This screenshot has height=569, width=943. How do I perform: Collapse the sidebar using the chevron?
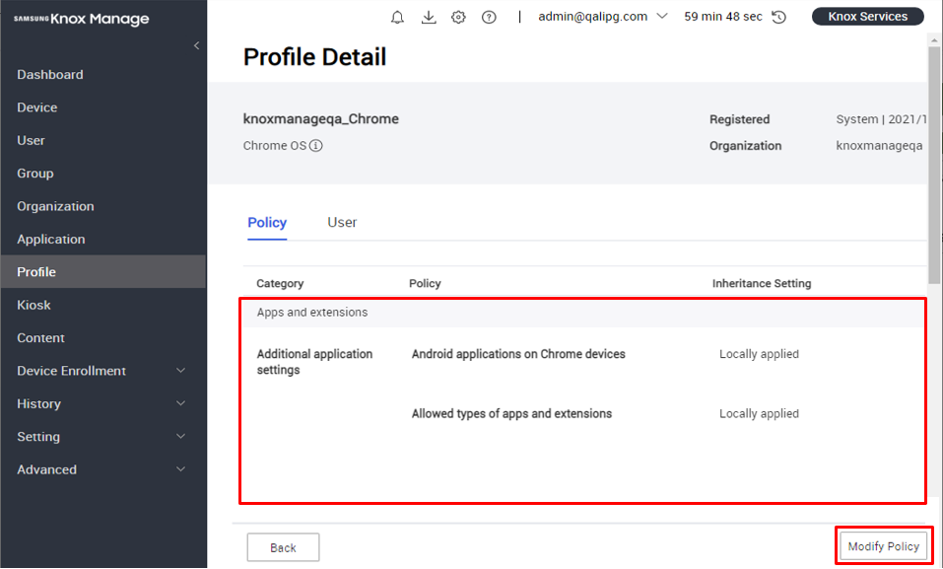(195, 44)
